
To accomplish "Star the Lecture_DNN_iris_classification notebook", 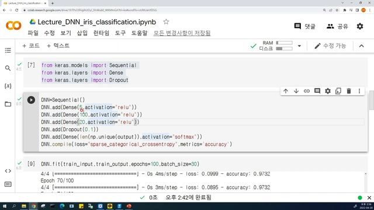I will tap(166, 22).
